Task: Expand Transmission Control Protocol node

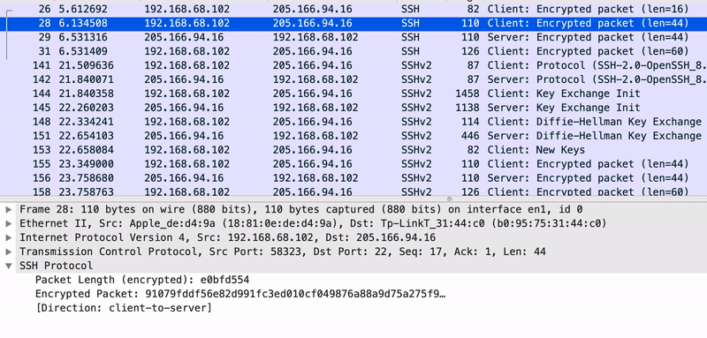Action: [9, 252]
